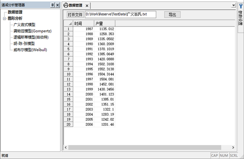Click the cell with year 1992
The height and width of the screenshot is (159, 244).
click(83, 54)
